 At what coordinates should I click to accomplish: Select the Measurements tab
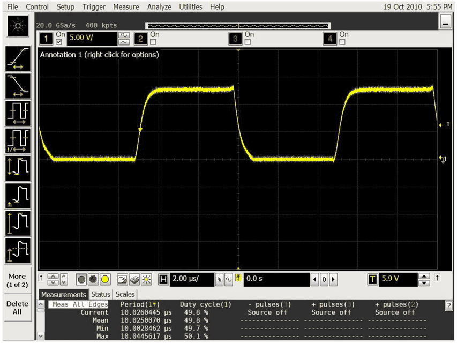coord(64,295)
